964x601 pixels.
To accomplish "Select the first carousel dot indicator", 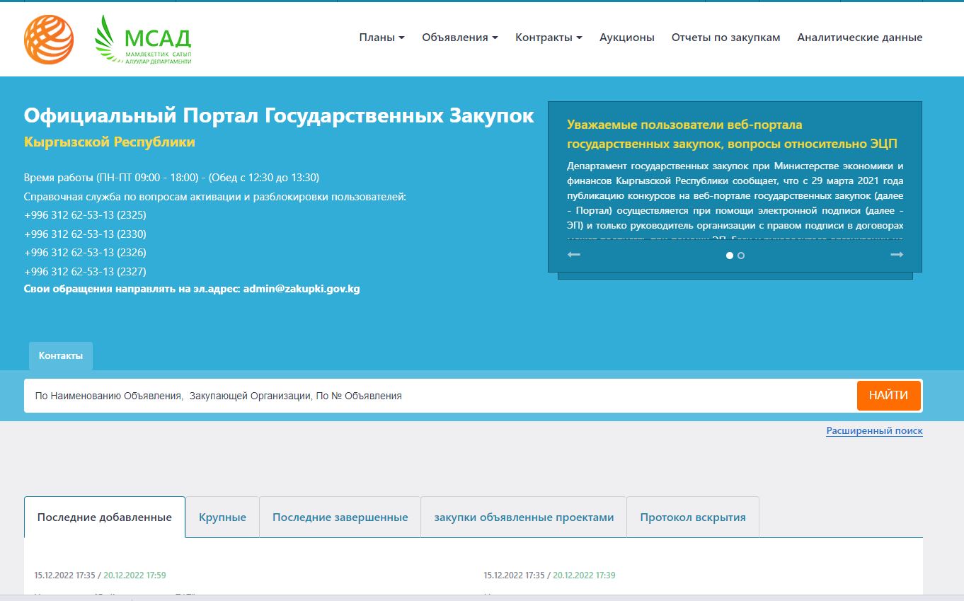I will click(730, 256).
